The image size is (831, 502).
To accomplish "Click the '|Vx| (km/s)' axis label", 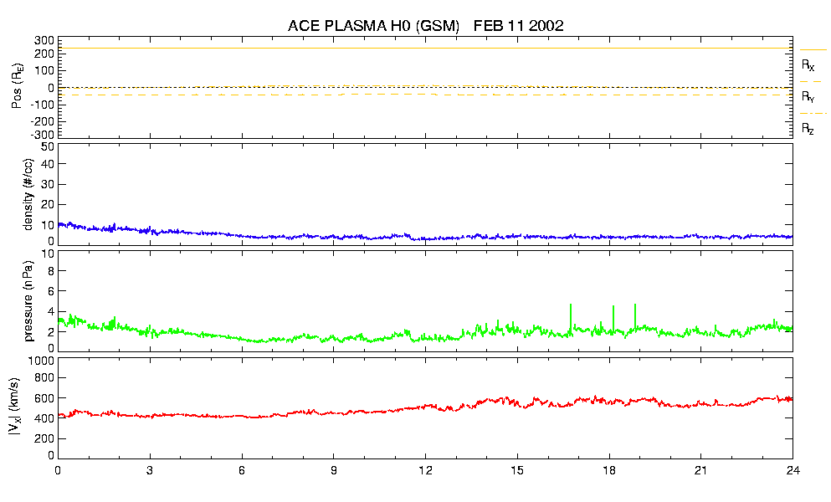I will pyautogui.click(x=14, y=407).
